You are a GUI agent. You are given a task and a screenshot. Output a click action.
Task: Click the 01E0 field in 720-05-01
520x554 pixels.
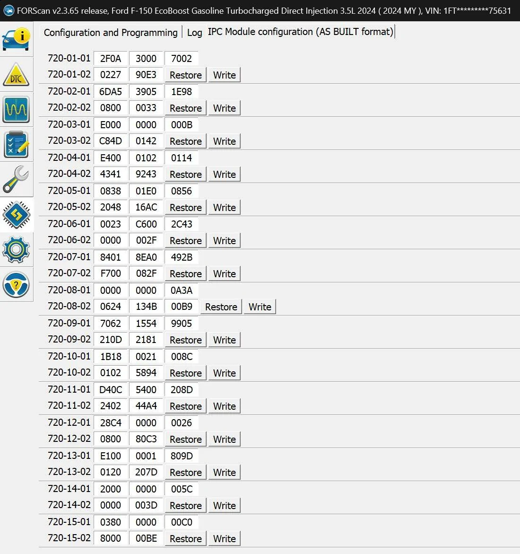tap(146, 191)
